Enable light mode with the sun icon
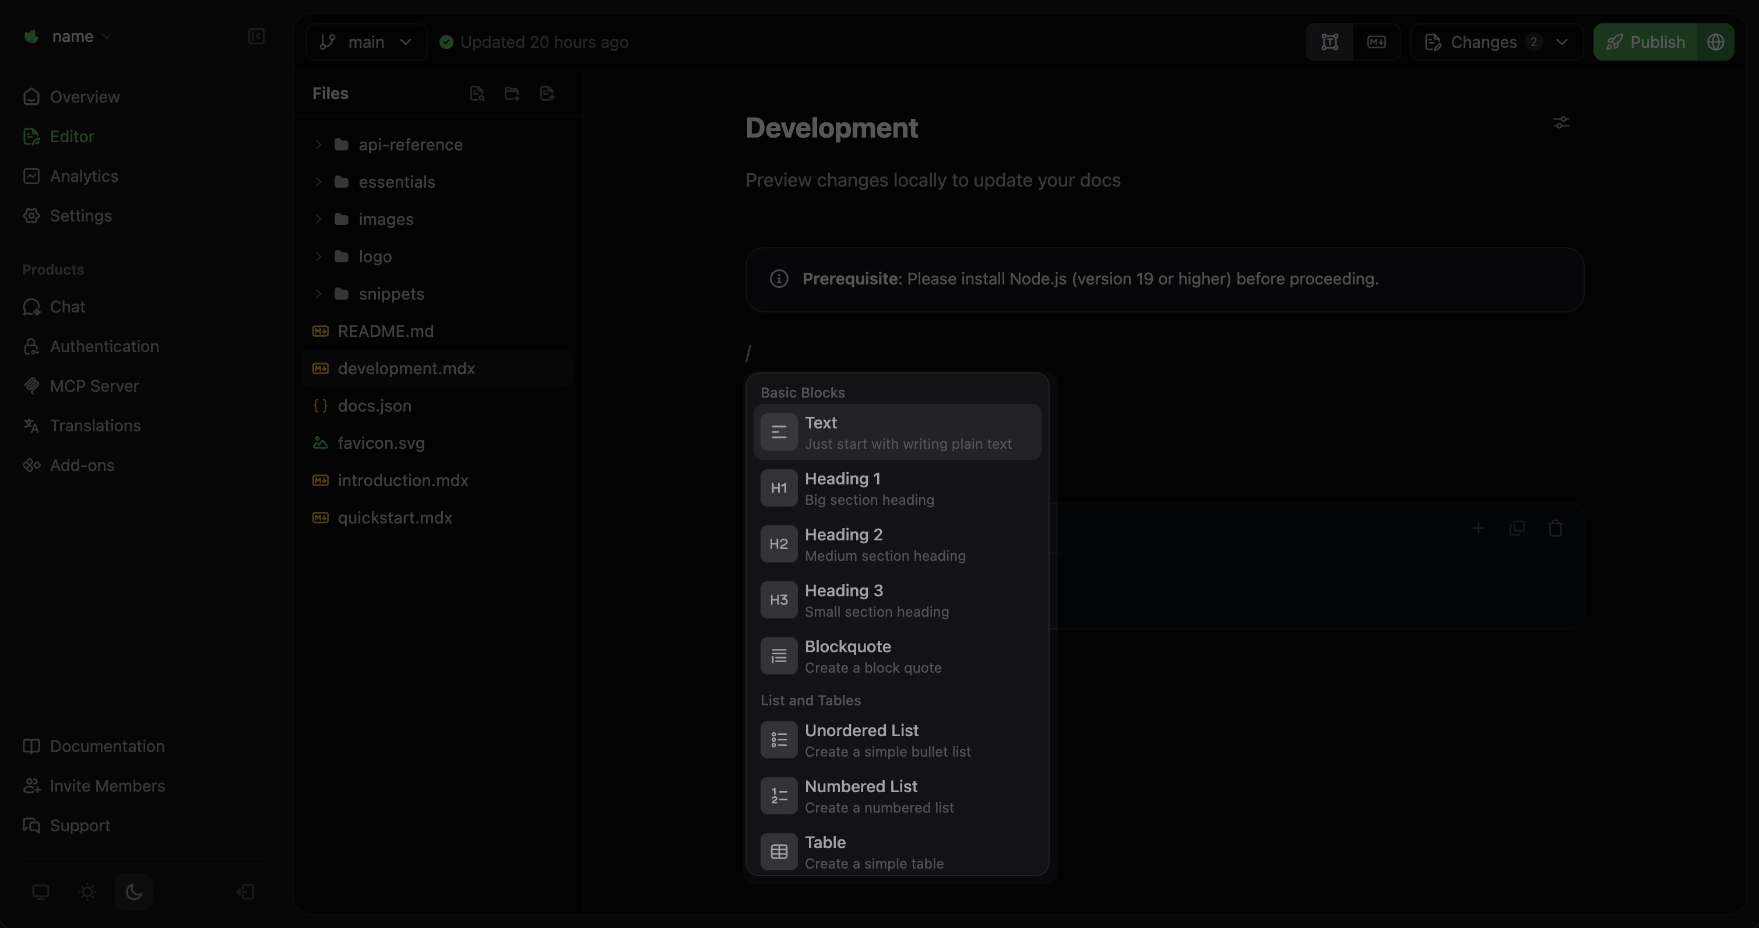Viewport: 1759px width, 928px height. 87,892
